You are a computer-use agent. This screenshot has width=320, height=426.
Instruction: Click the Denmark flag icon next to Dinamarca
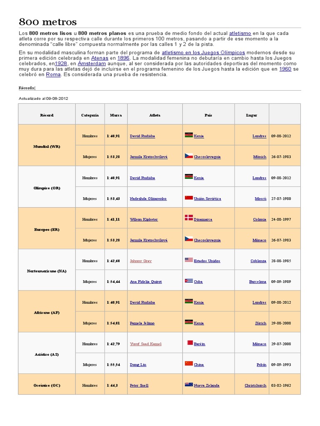point(189,217)
